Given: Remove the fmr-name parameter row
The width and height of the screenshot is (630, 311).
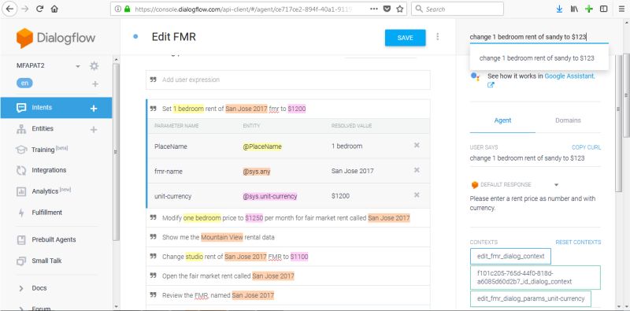Looking at the screenshot, I should tap(417, 170).
